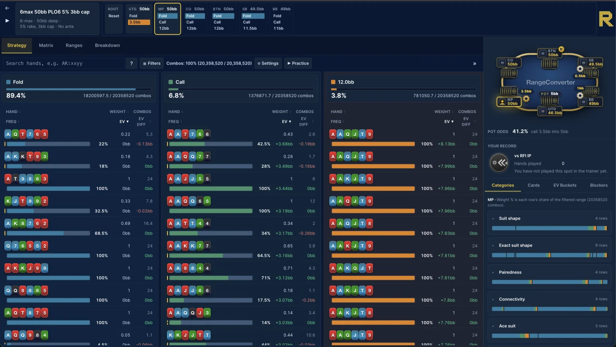Expand the Connectivity category

(x=550, y=303)
